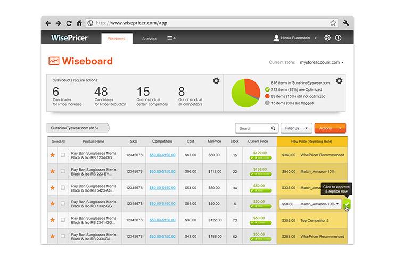Sort by Product Name column header
This screenshot has height=266, width=395.
pos(94,142)
